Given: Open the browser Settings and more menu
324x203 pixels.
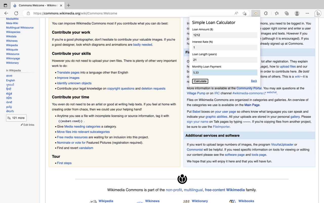Looking at the screenshot, I should point(307,13).
